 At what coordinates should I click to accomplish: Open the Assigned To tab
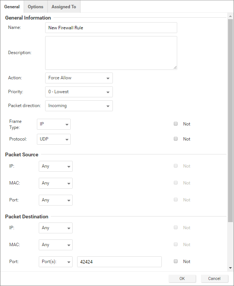coord(64,7)
